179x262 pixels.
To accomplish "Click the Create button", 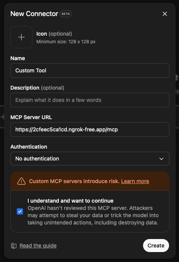I will (156, 246).
